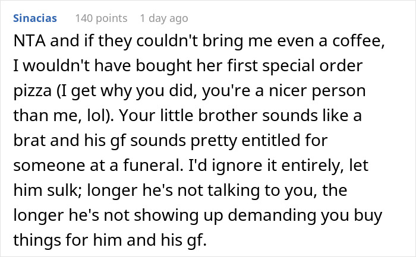Click the 140 points score label
Viewport: 416px width, 257px height.
click(x=101, y=18)
